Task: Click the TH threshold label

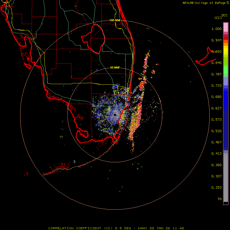Action: click(220, 199)
